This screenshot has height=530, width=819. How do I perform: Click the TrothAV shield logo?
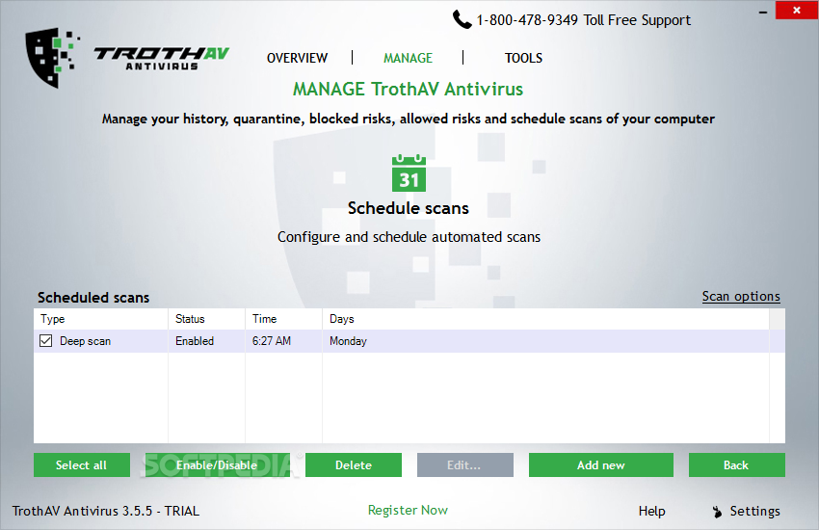[x=51, y=58]
